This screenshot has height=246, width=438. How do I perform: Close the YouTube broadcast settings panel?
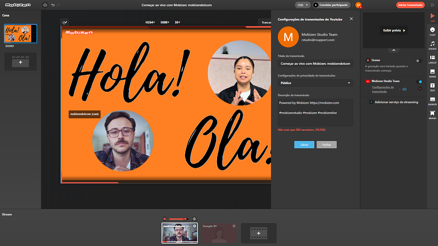pyautogui.click(x=351, y=18)
